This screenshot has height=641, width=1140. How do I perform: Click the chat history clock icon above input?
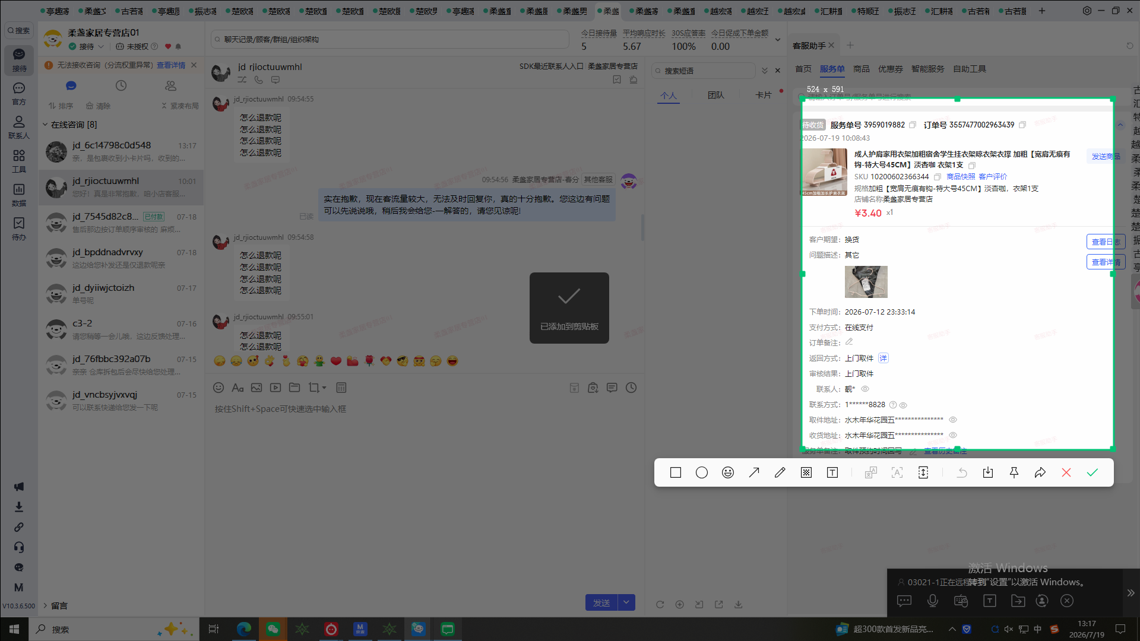pyautogui.click(x=631, y=388)
